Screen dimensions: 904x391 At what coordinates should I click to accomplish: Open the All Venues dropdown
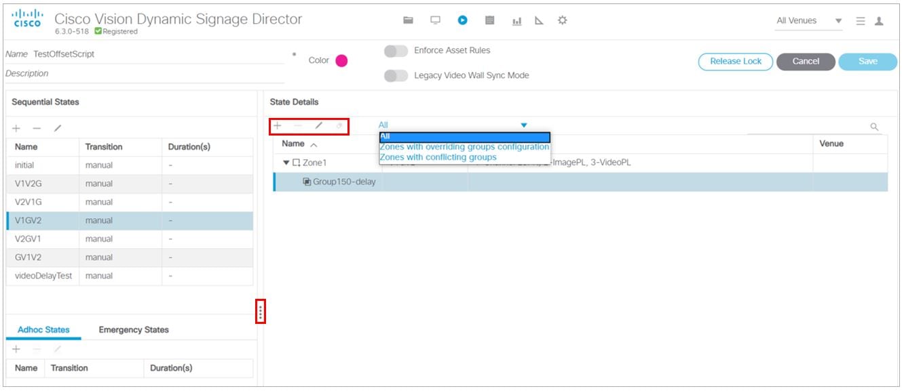click(809, 21)
